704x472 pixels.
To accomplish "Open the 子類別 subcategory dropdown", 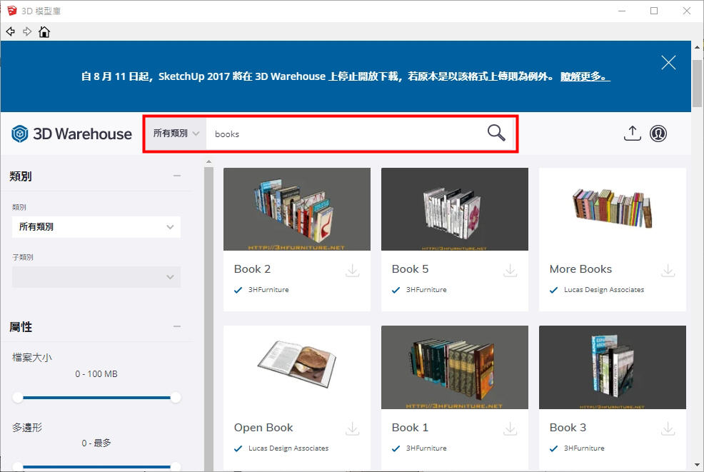I will click(x=96, y=277).
